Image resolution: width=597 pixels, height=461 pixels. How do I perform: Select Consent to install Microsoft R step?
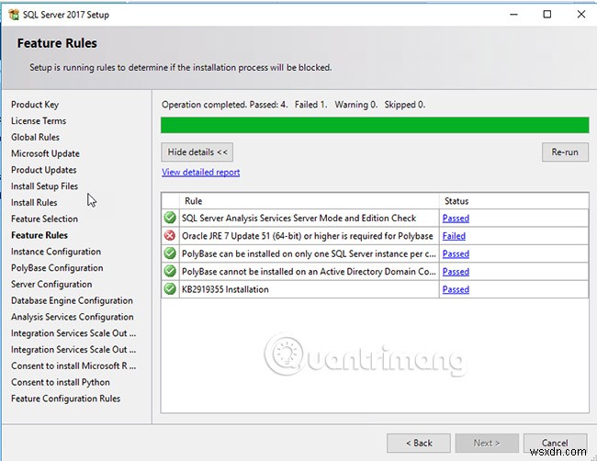[x=73, y=365]
